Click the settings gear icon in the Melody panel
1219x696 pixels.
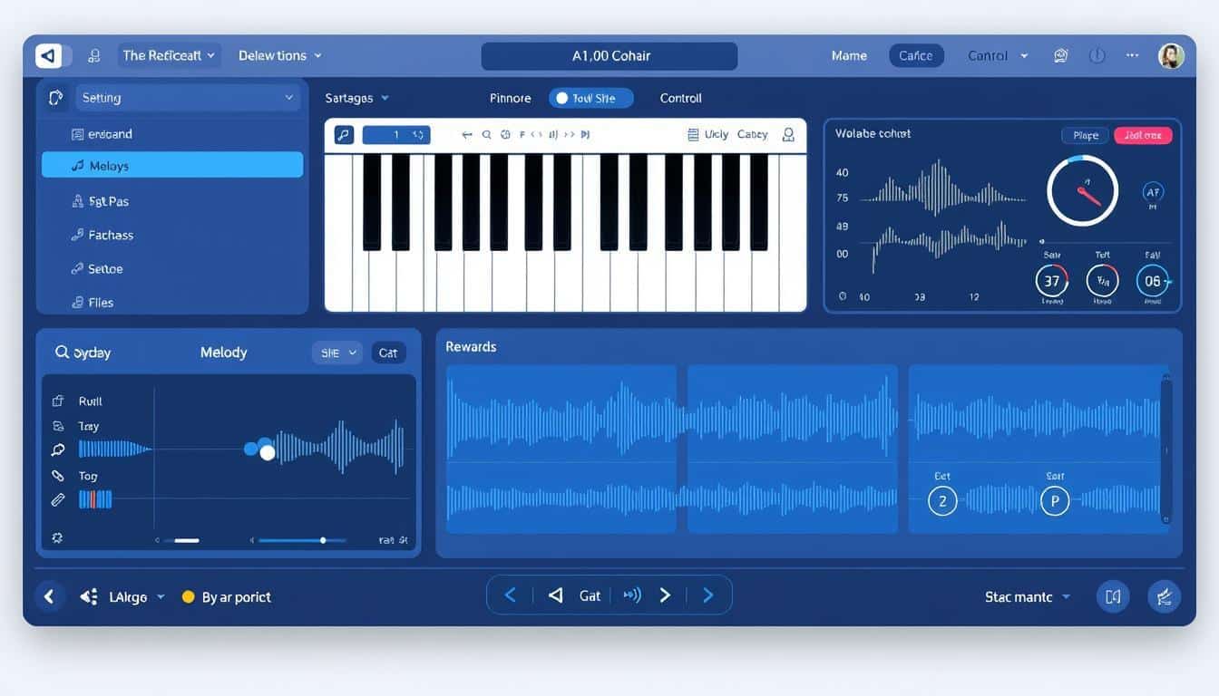(x=56, y=537)
